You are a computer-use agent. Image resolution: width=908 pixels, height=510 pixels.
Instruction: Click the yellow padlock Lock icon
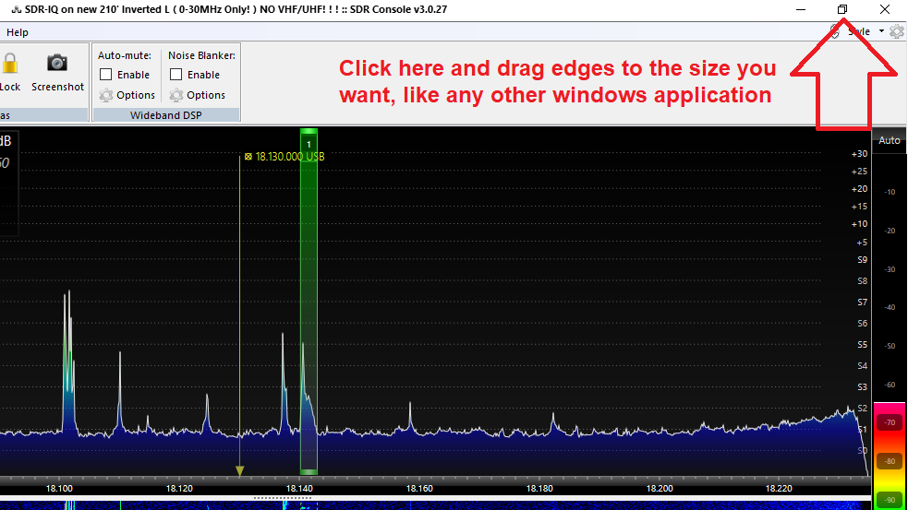pos(10,64)
